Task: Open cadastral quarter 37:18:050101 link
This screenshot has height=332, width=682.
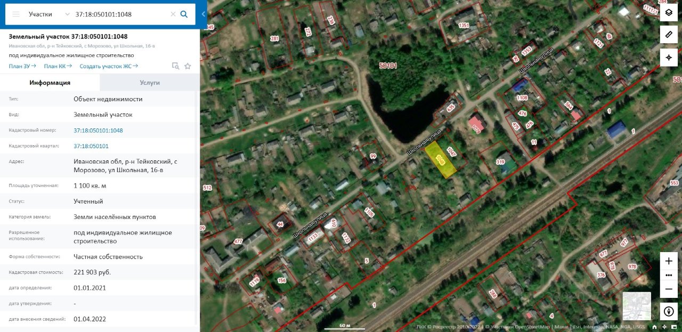Action: pos(91,146)
